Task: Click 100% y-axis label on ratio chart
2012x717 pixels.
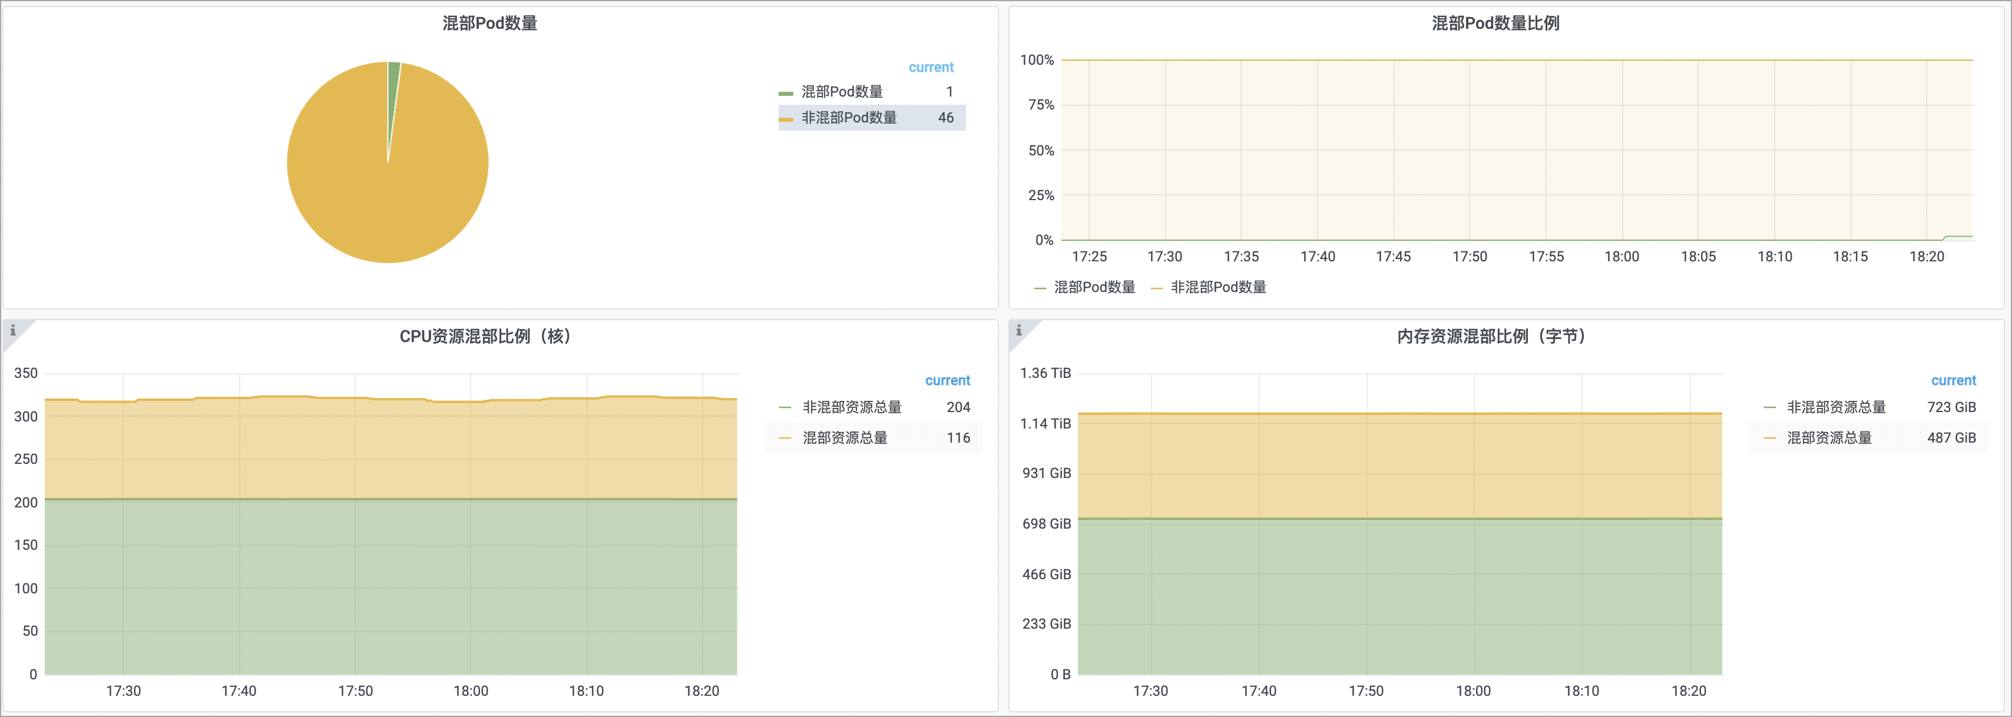Action: (1037, 60)
